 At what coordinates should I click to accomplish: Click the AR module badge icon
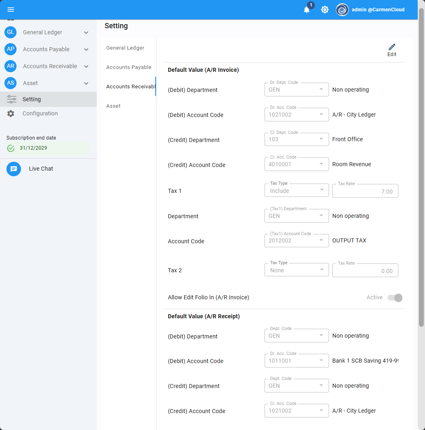click(11, 66)
